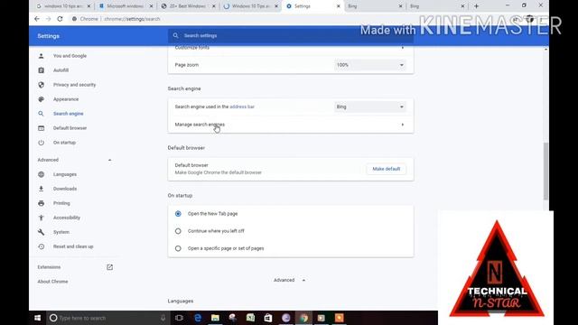Open the Privacy and security shield icon
The image size is (578, 325).
(41, 85)
